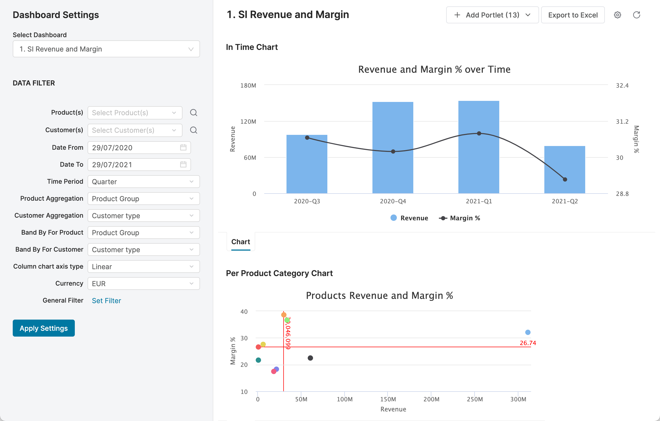Click the refresh dashboard icon
The height and width of the screenshot is (421, 660).
tap(636, 15)
